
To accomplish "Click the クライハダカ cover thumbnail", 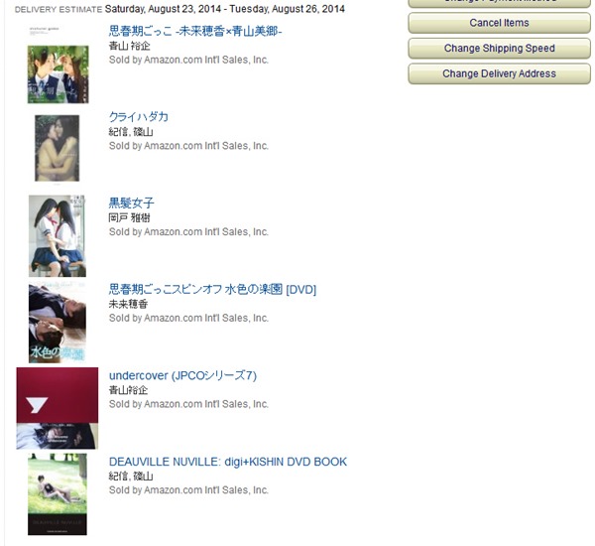I will click(x=58, y=148).
